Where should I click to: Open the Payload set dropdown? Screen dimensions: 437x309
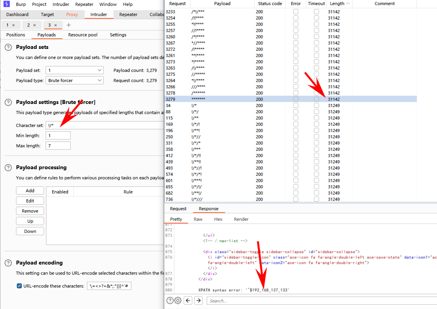(74, 70)
